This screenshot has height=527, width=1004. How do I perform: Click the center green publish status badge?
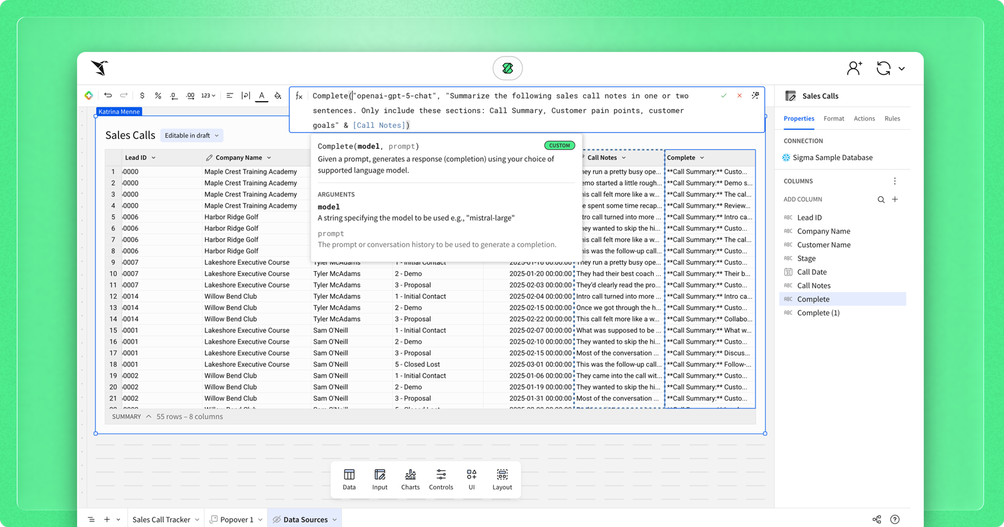click(x=508, y=68)
